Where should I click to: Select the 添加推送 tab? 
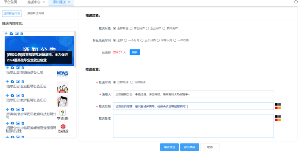[59, 2]
